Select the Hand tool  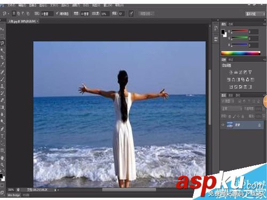point(2,158)
